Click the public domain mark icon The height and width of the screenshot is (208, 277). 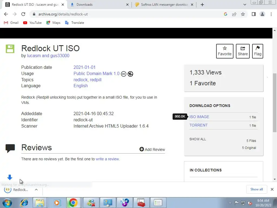130,74
